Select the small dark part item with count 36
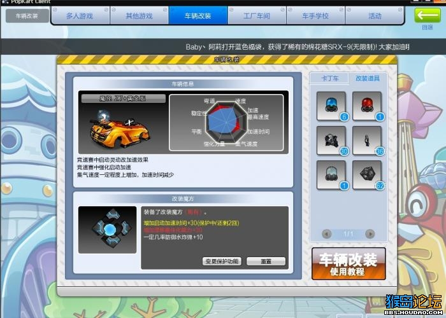Viewport: 446px width, 318px height. click(x=367, y=141)
